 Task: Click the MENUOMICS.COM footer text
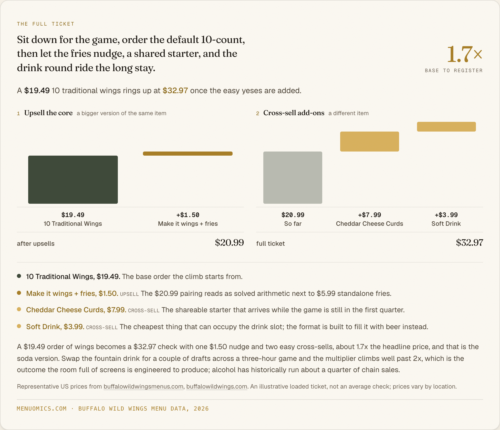click(x=42, y=408)
